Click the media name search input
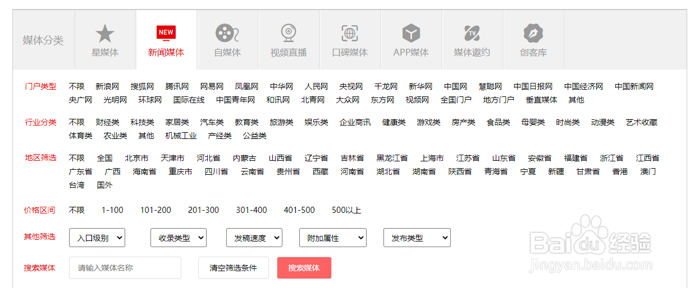Viewport: 690px width, 288px height. click(125, 268)
